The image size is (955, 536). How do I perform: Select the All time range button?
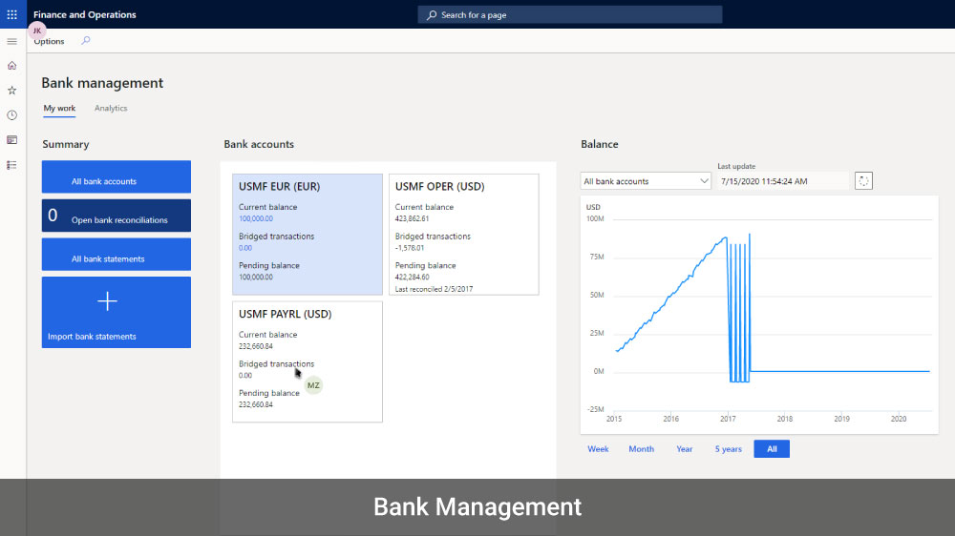click(772, 449)
